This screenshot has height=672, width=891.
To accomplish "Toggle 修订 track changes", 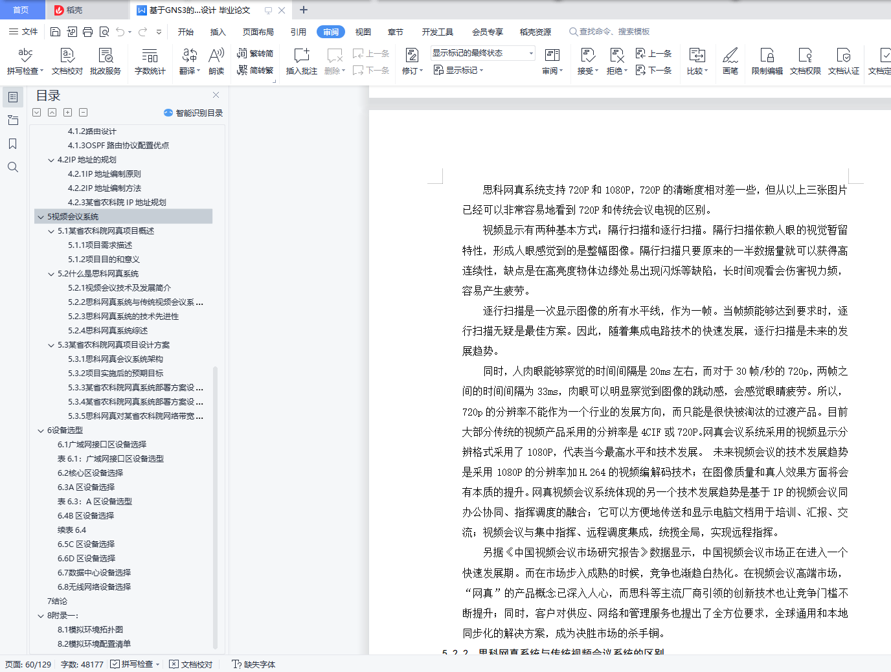I will point(412,62).
